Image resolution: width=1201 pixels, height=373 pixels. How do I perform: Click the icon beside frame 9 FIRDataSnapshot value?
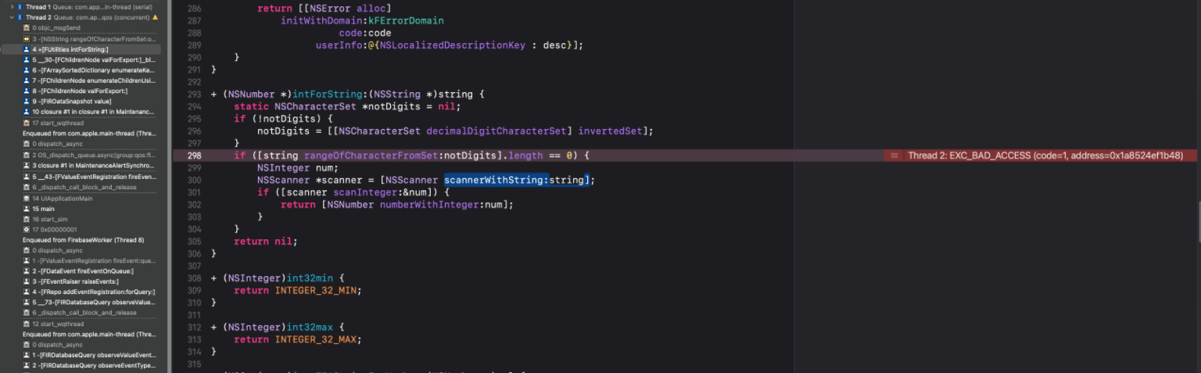point(27,102)
